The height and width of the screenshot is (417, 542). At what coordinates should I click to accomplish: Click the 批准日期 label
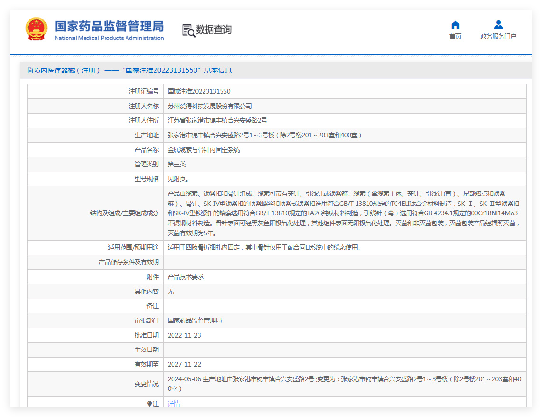click(x=146, y=335)
